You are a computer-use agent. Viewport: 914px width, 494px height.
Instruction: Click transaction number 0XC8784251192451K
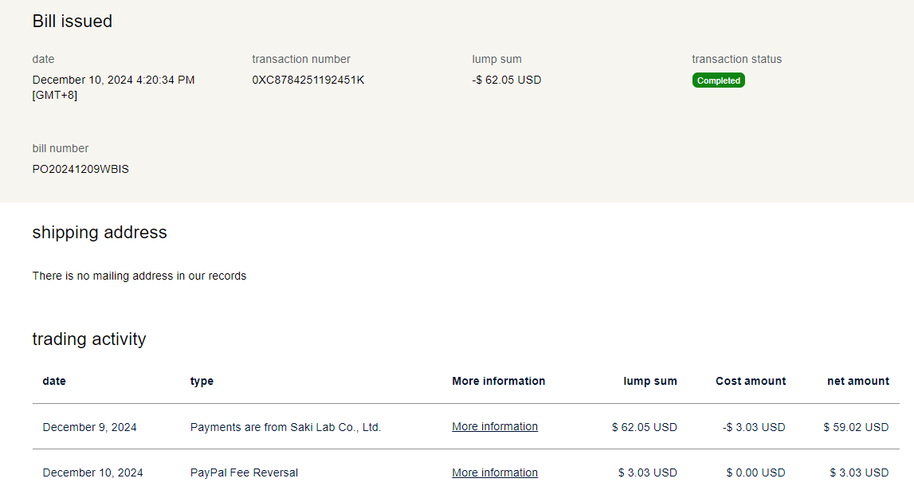coord(308,80)
